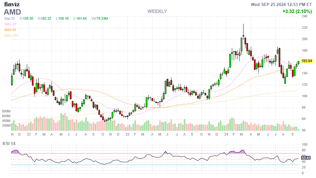Toggle the SMA 50 legend label
316x178 pixels.
pos(10,30)
